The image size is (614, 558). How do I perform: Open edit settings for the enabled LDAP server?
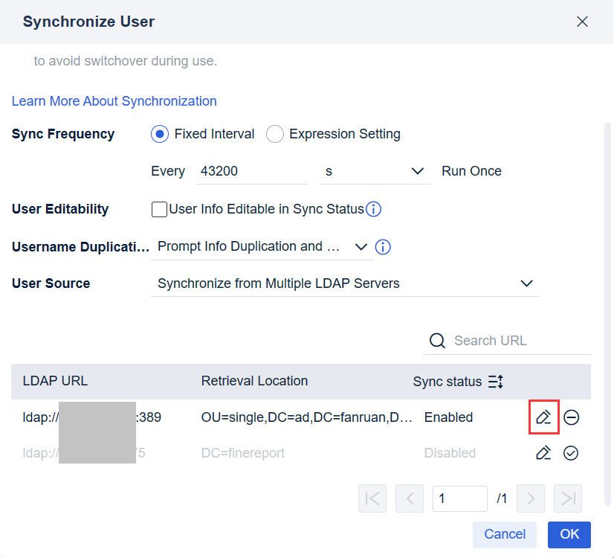click(543, 417)
